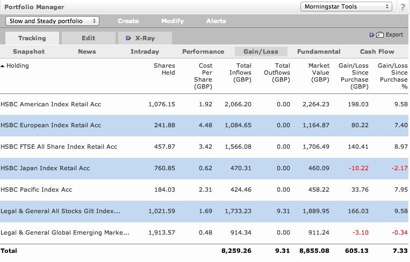Click the 1,913.57 shares held value
Viewport: 410px width, 262px height.
click(162, 232)
